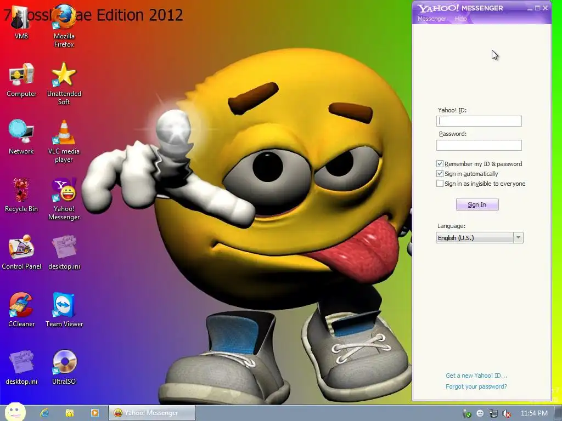This screenshot has width=562, height=421.
Task: Enable Sign in as invisible to everyone
Action: click(440, 184)
